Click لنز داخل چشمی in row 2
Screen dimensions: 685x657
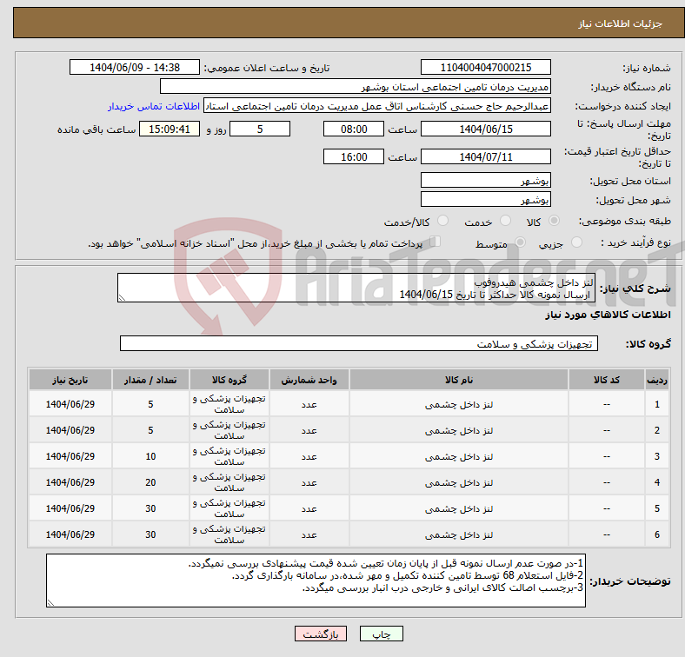coord(459,431)
